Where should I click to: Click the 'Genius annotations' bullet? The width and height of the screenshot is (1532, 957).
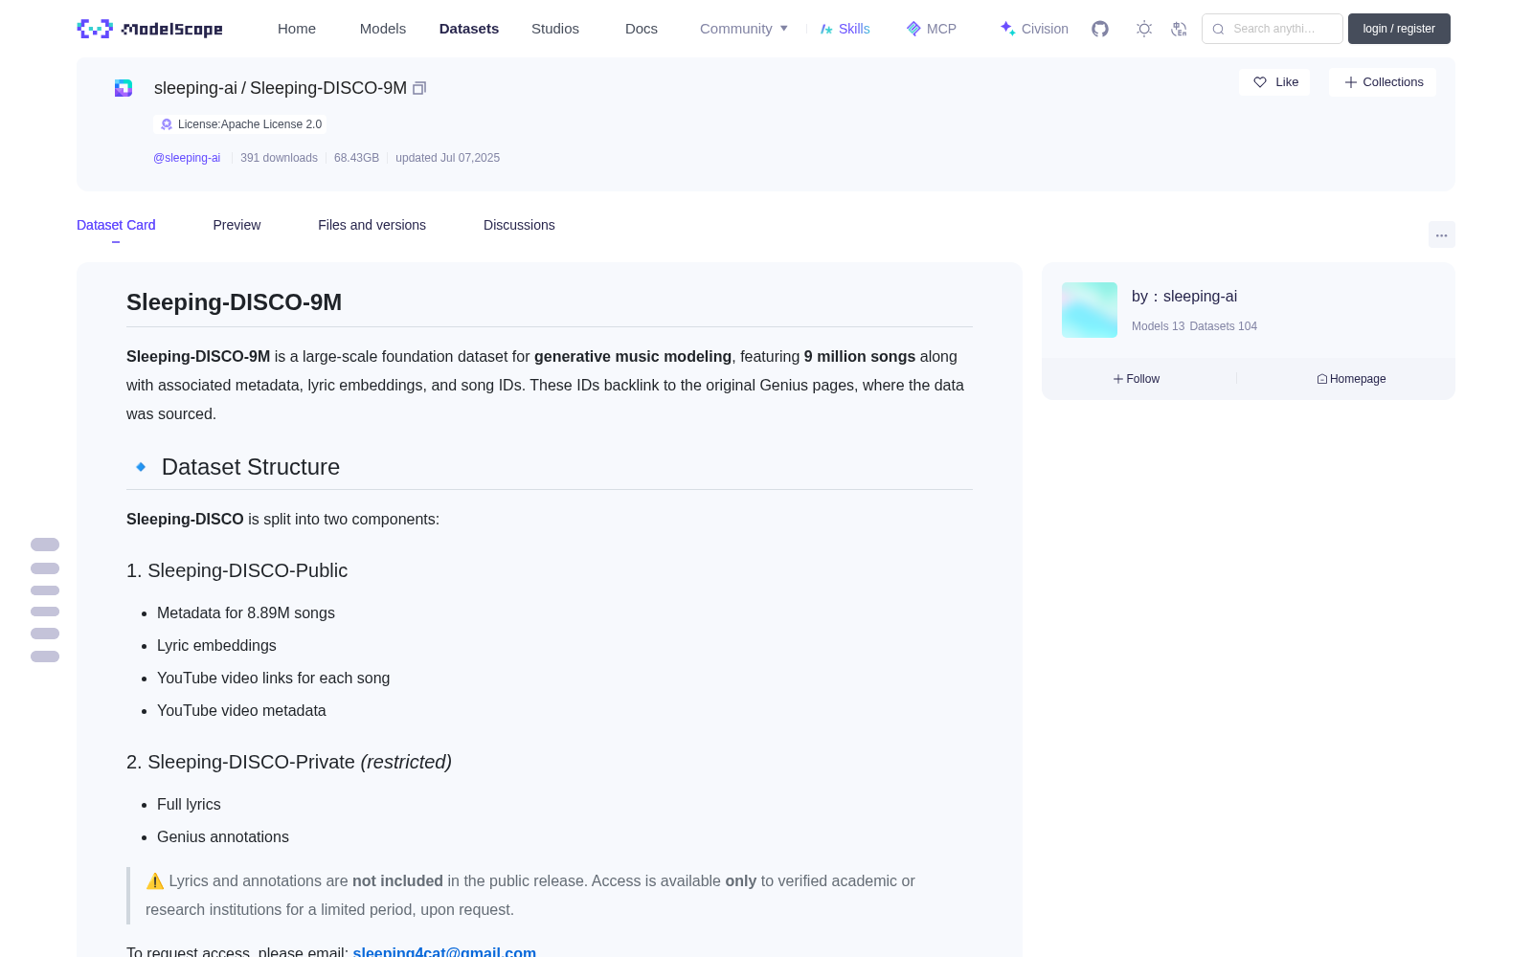point(223,837)
